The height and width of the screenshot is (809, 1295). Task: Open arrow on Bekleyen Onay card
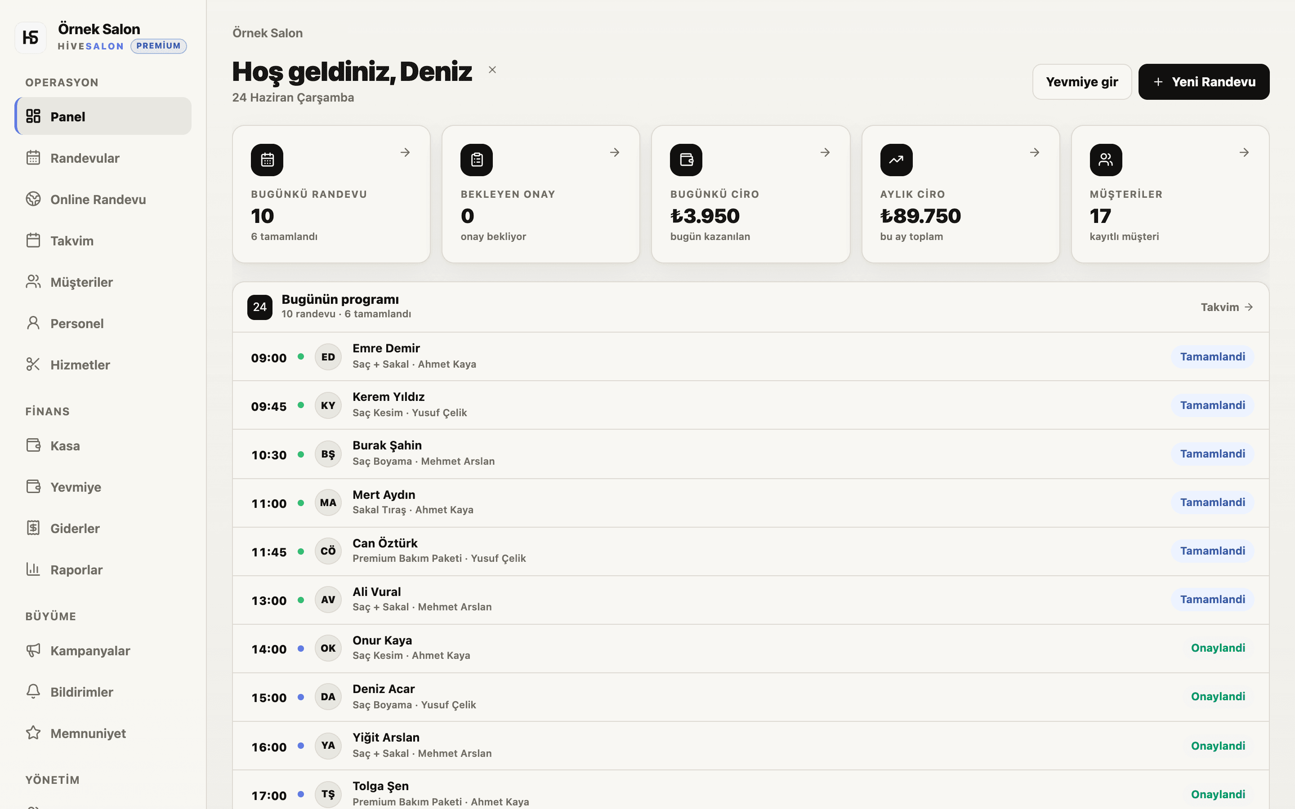click(x=615, y=152)
